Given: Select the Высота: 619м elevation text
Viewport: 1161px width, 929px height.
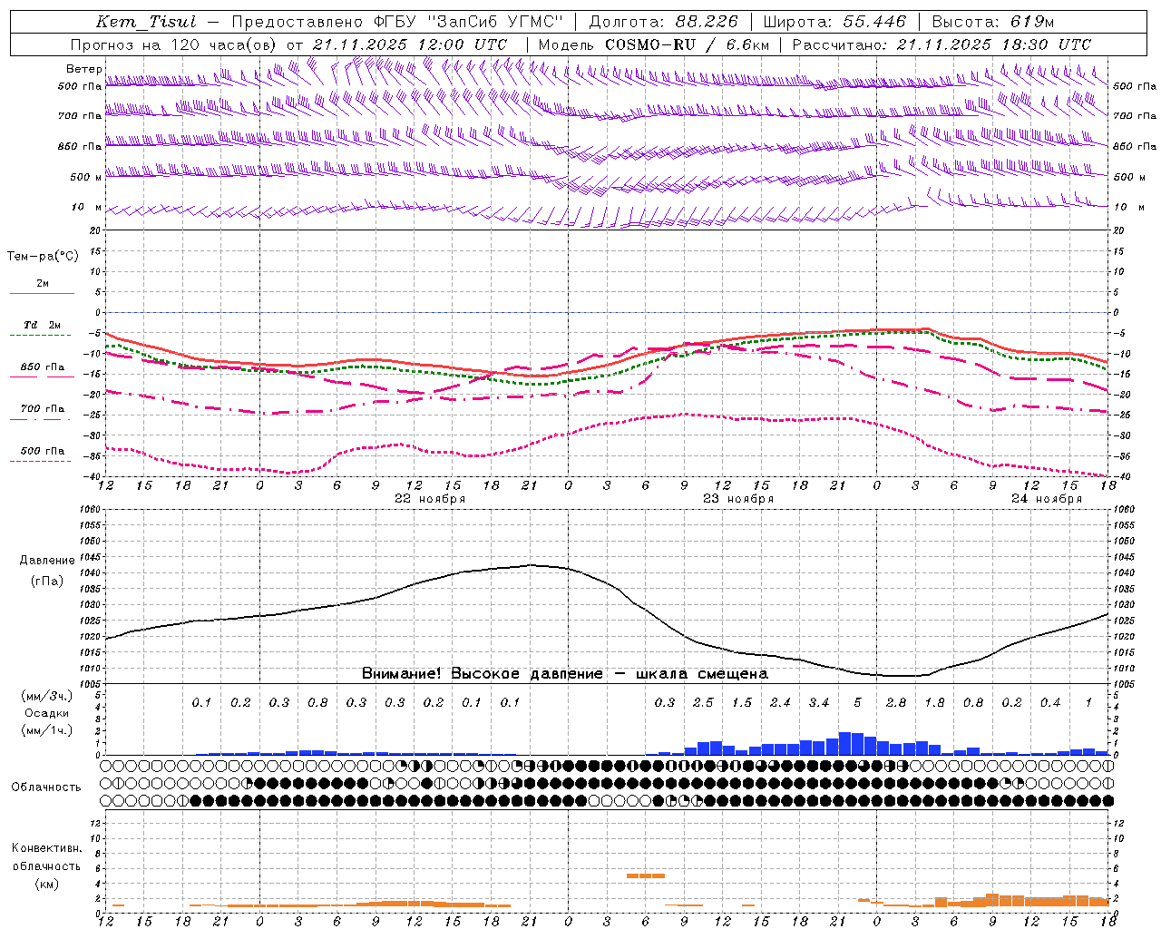Looking at the screenshot, I should point(993,22).
